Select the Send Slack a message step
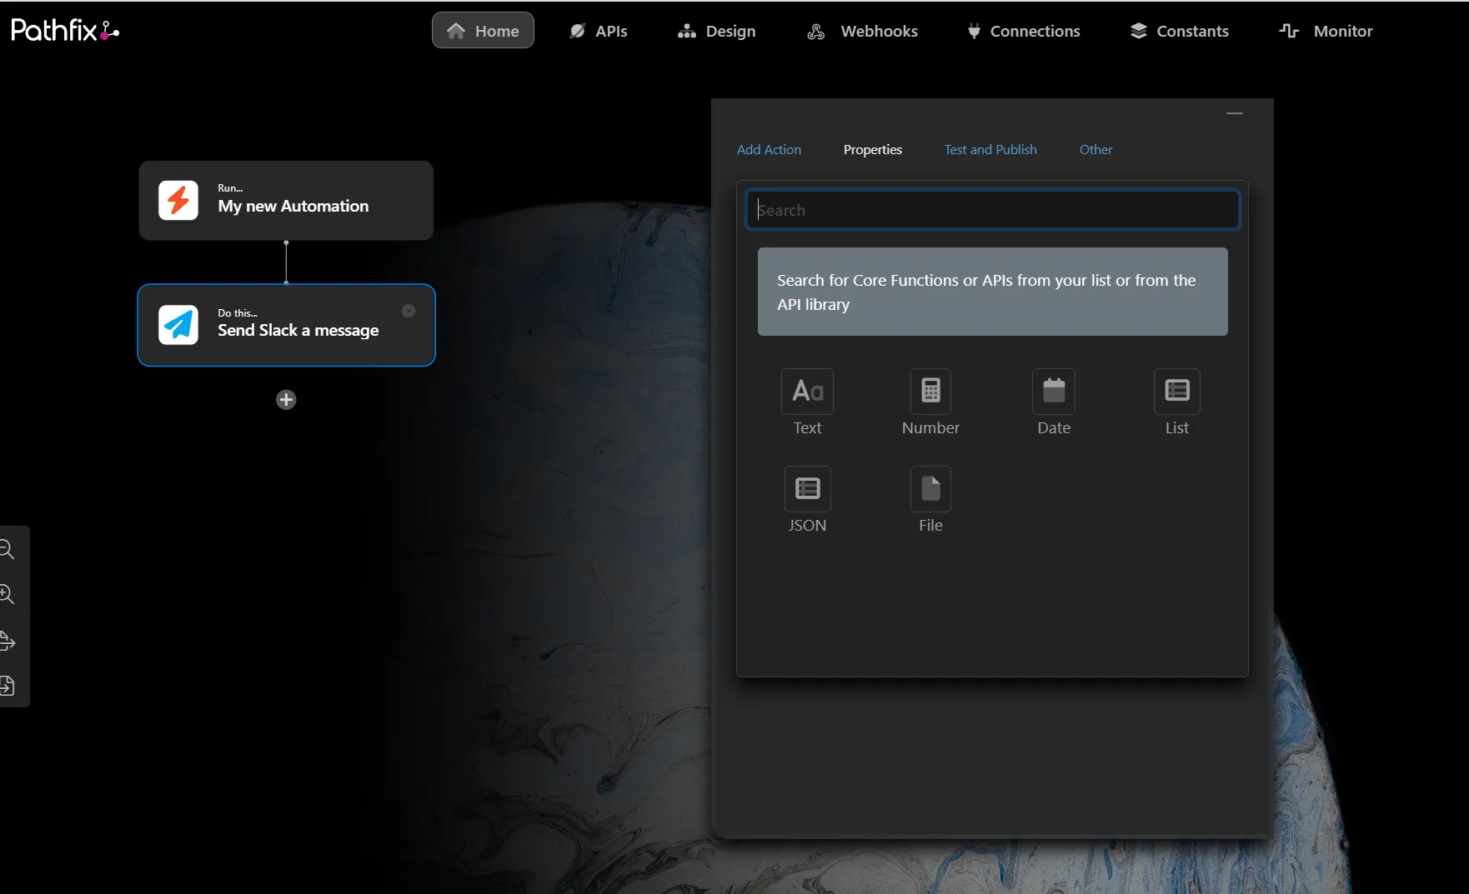Viewport: 1469px width, 894px height. (286, 325)
